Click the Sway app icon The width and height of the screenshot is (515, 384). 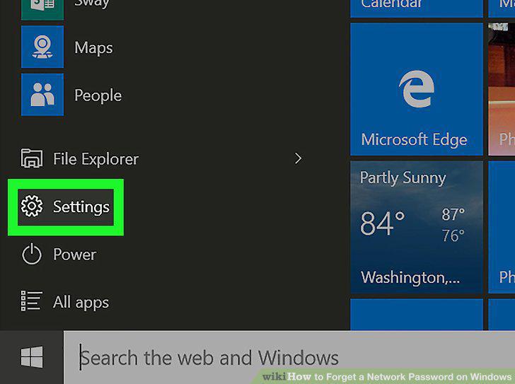coord(42,10)
